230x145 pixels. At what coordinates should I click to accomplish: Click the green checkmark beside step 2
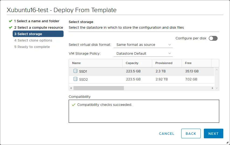11,27
